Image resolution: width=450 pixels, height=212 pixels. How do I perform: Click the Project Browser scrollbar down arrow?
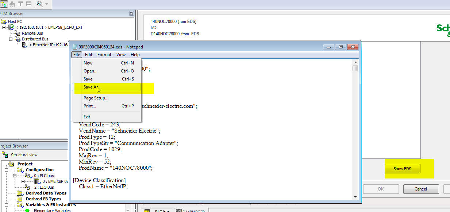[x=128, y=210]
